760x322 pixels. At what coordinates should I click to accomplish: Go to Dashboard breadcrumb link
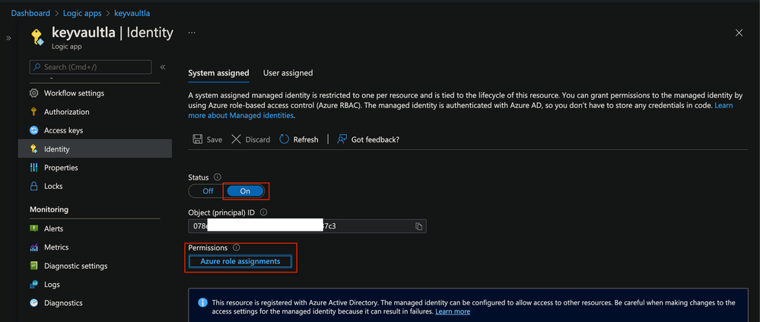30,13
